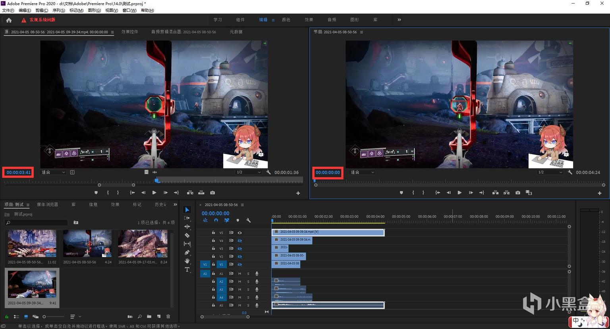Select the Slip tool
This screenshot has width=610, height=329.
point(187,244)
